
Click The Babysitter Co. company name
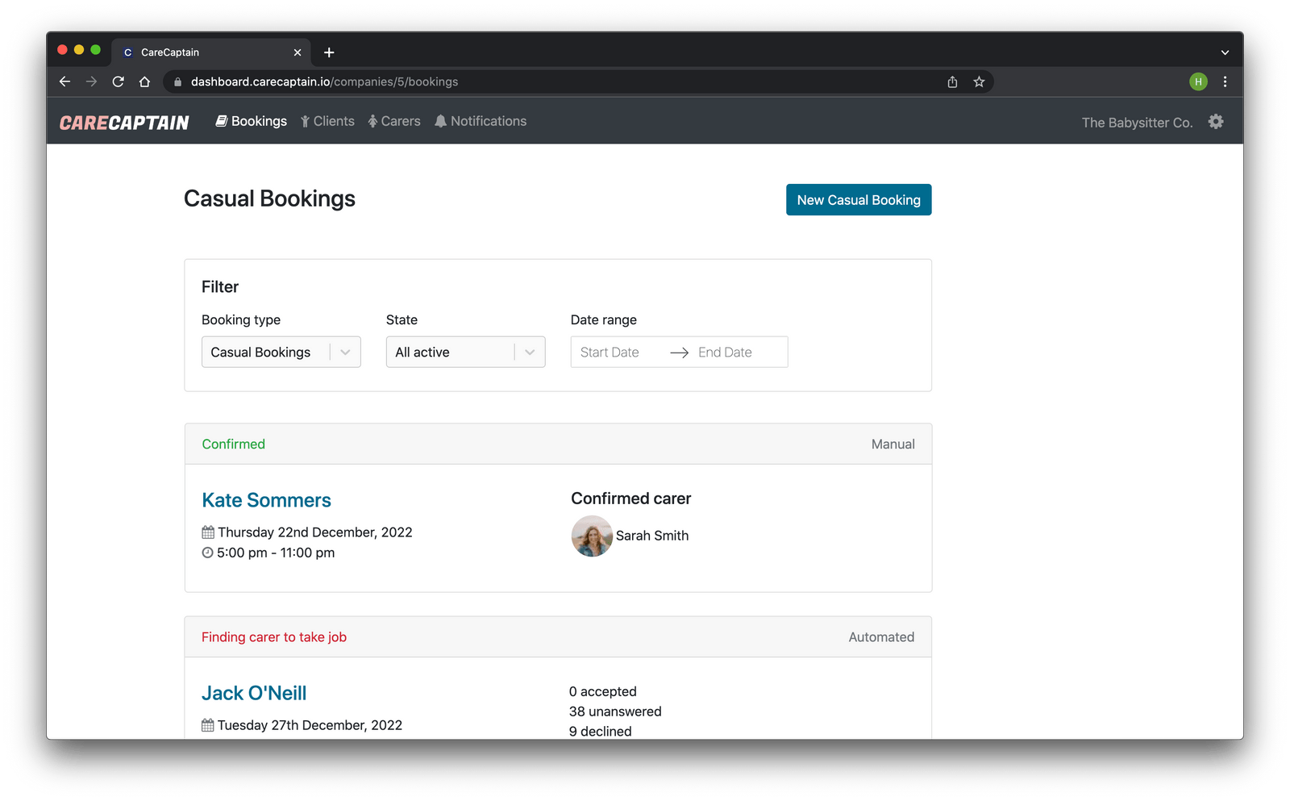(1137, 123)
